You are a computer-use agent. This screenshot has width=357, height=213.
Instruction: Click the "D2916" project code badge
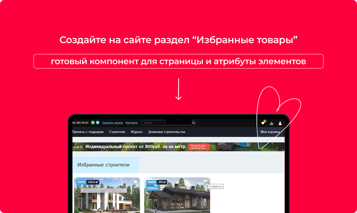point(81,182)
